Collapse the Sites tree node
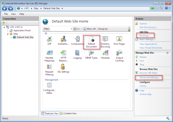This screenshot has height=122, width=173. coord(8,34)
